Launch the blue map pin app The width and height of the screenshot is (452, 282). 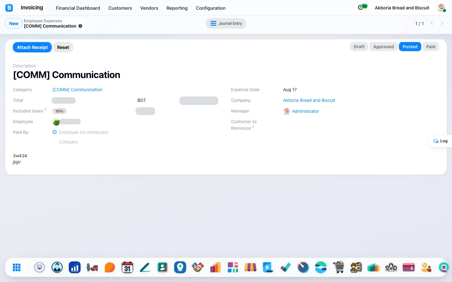180,267
